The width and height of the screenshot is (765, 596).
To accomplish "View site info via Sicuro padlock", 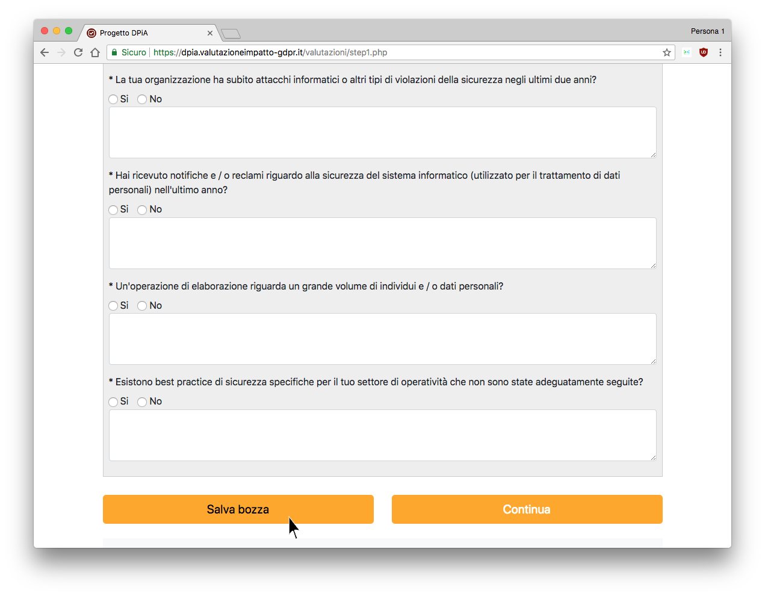I will 128,52.
